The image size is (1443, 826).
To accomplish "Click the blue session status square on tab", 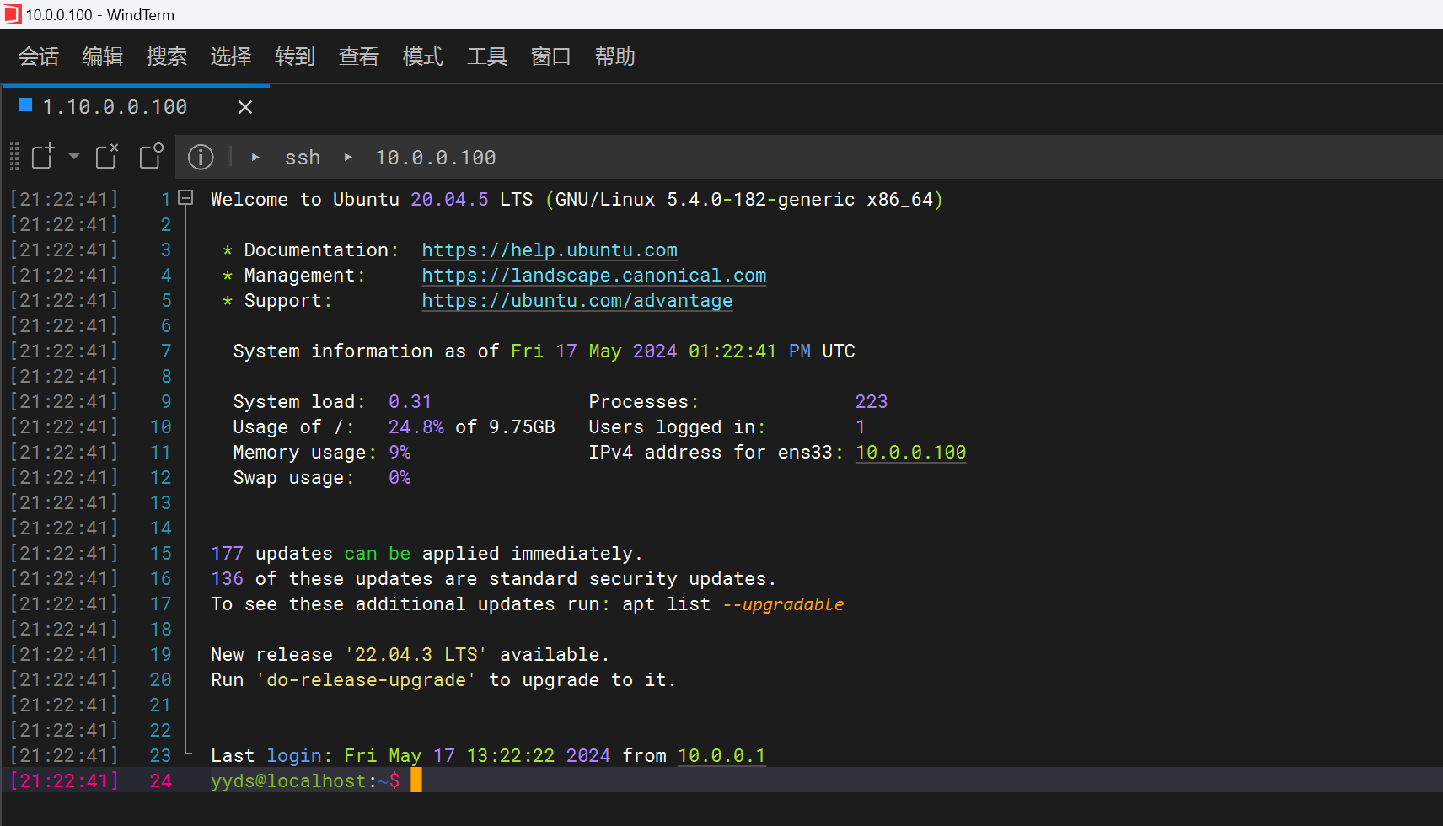I will 25,105.
